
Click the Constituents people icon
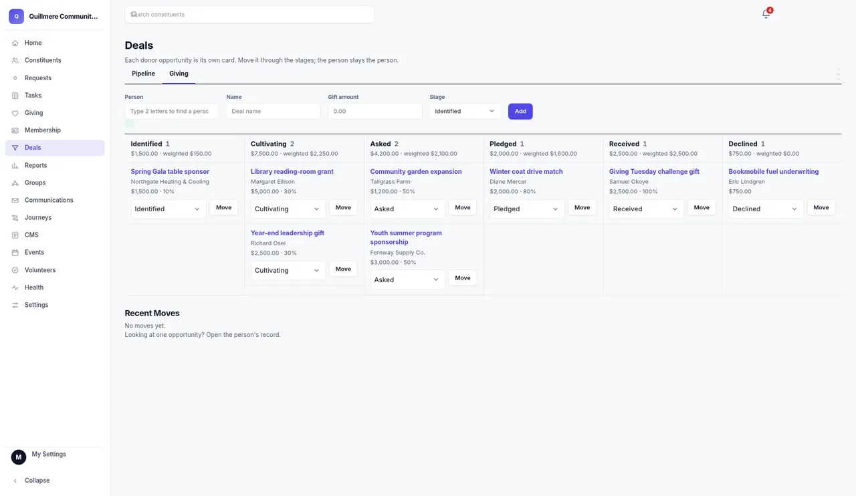(x=15, y=60)
